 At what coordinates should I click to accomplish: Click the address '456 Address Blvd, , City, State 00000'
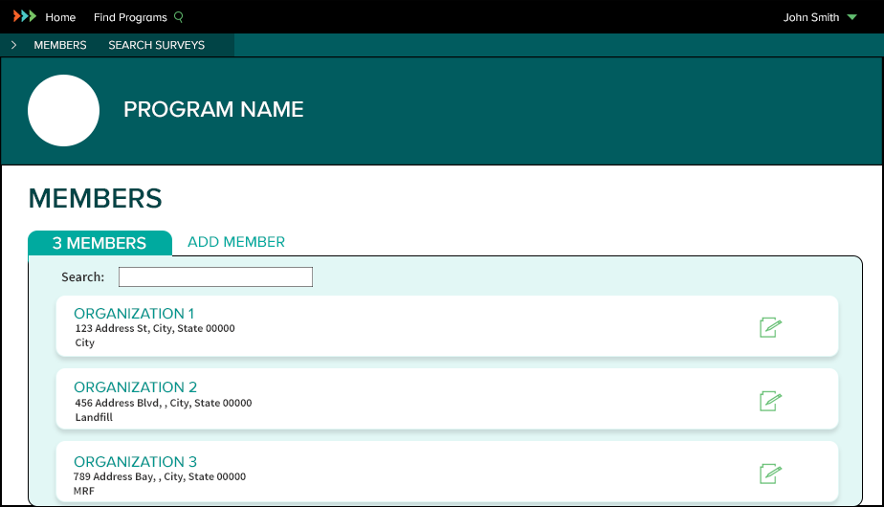click(x=164, y=403)
